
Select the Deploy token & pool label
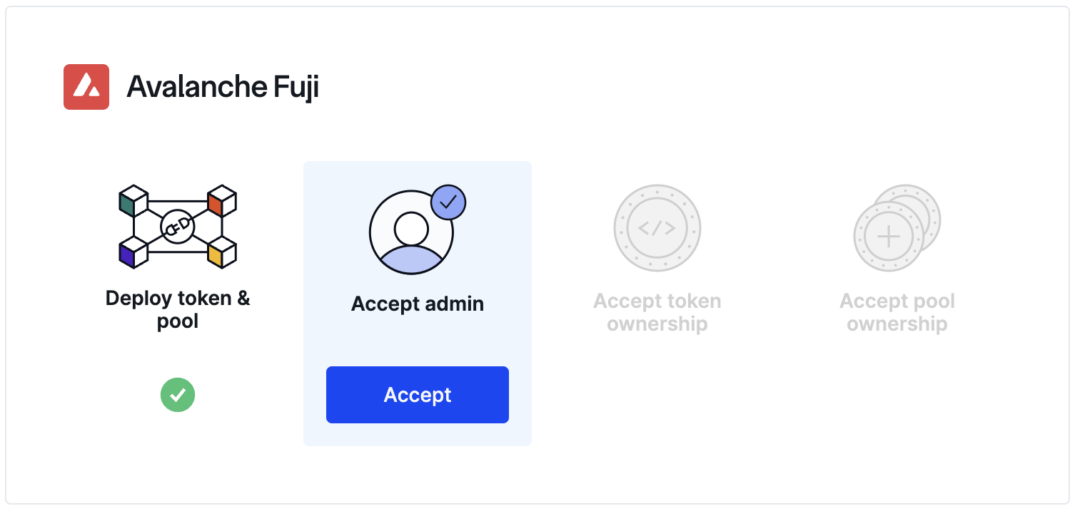tap(178, 309)
